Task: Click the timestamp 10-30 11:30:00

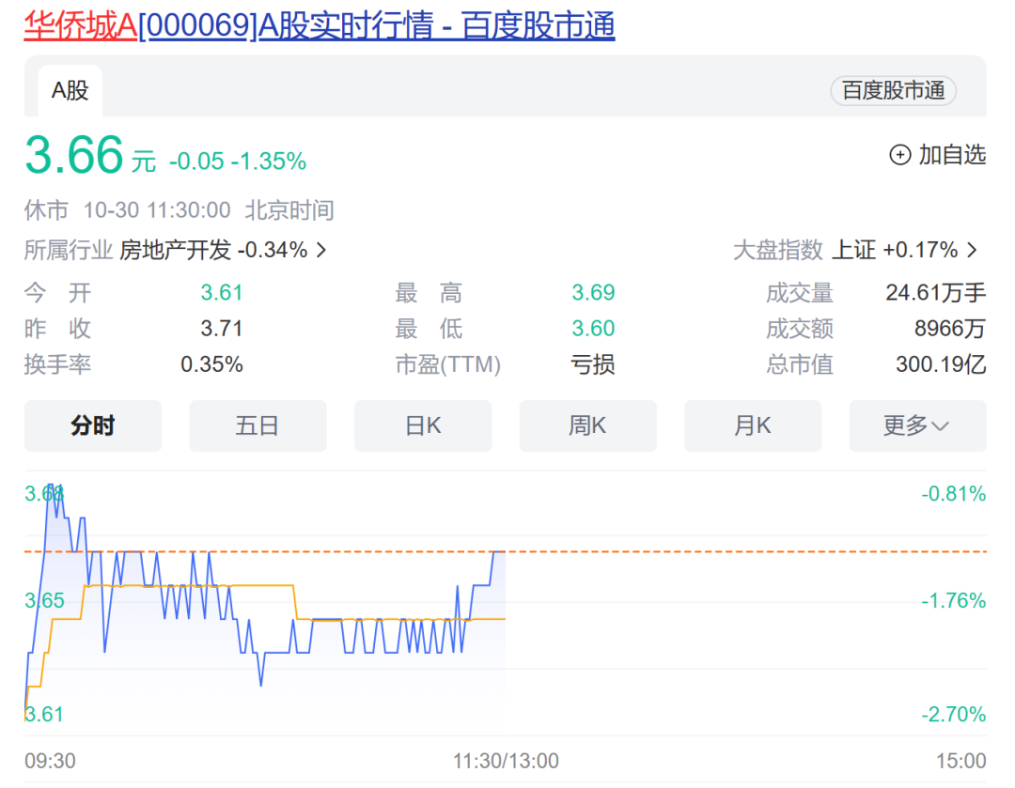Action: click(157, 210)
